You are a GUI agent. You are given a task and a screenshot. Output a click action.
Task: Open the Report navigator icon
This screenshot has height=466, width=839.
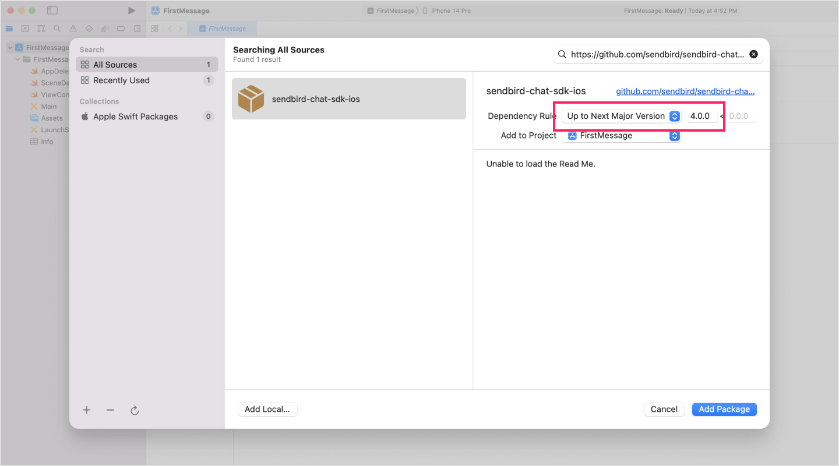137,28
